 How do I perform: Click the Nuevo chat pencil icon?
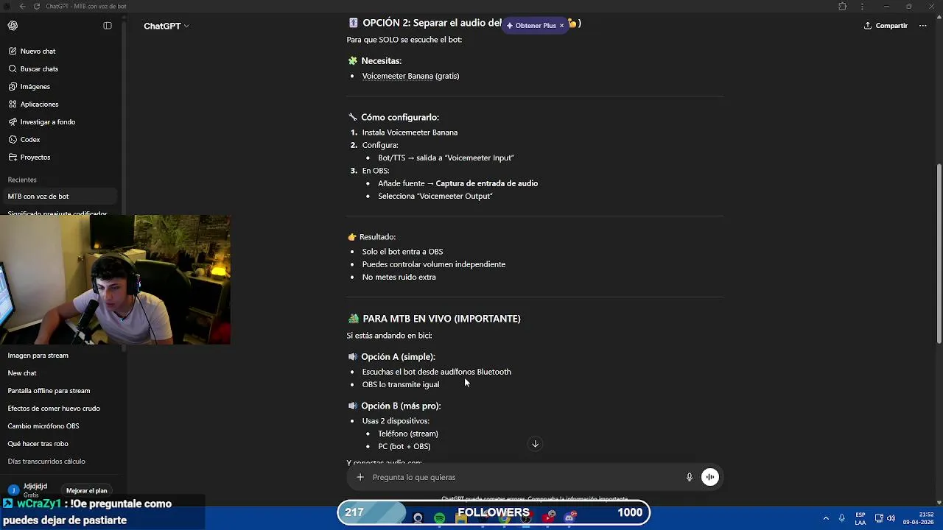click(x=13, y=52)
